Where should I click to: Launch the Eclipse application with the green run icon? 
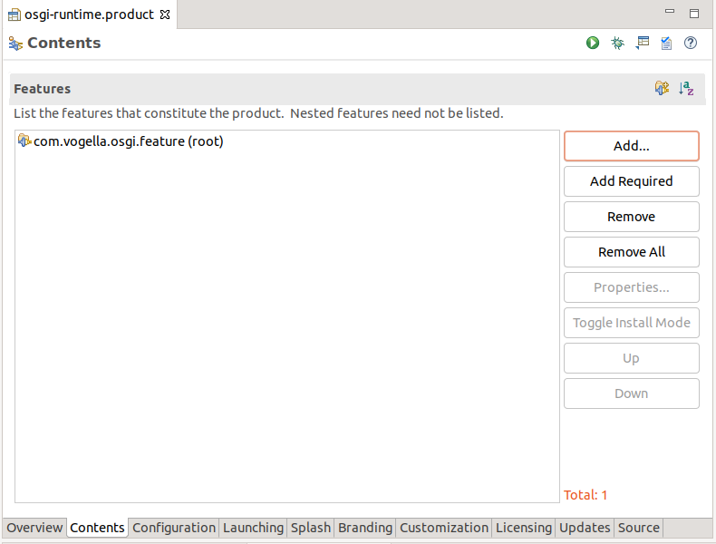click(x=593, y=43)
